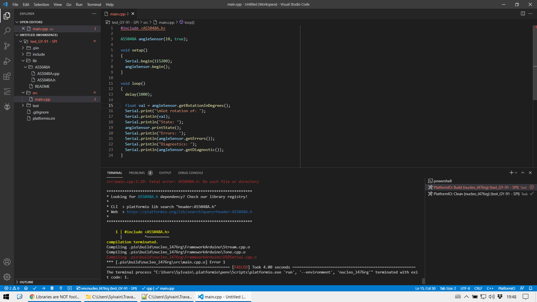The width and height of the screenshot is (537, 302).
Task: Expand the OUTLINE section
Action: click(x=26, y=282)
